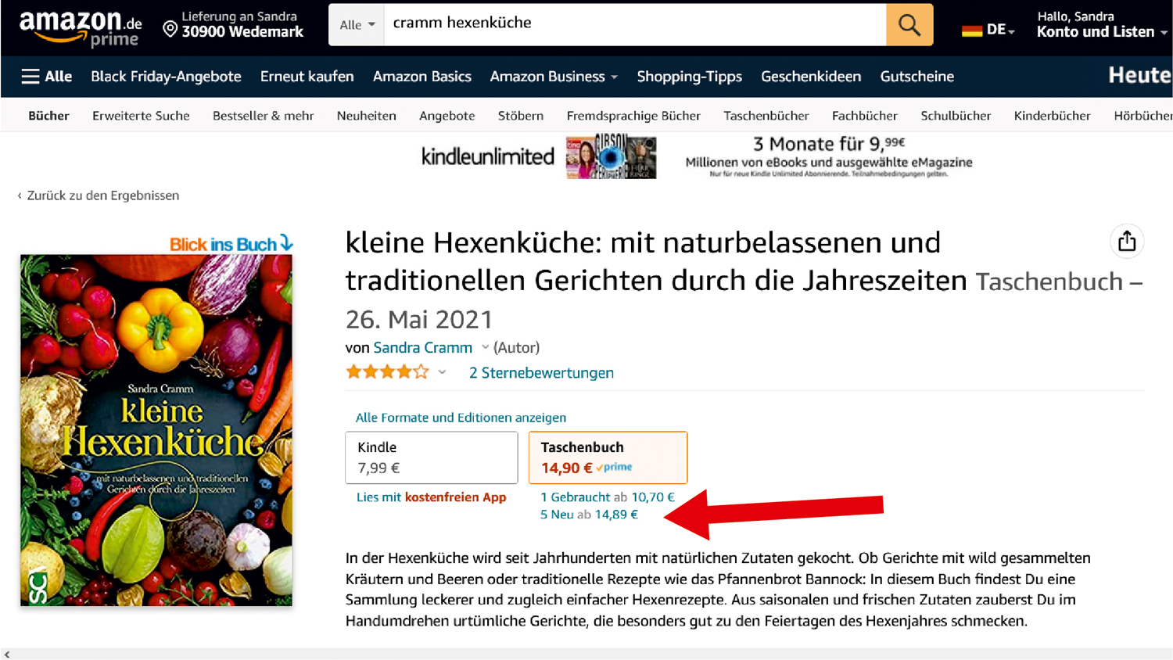Click Lieferung an Sandra 30900 Wedemark
Image resolution: width=1173 pixels, height=660 pixels.
[x=233, y=24]
